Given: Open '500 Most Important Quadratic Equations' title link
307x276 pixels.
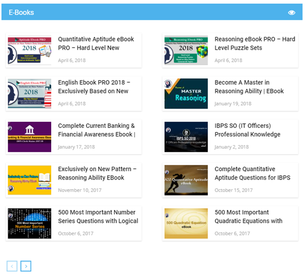Looking at the screenshot, I should (x=248, y=217).
